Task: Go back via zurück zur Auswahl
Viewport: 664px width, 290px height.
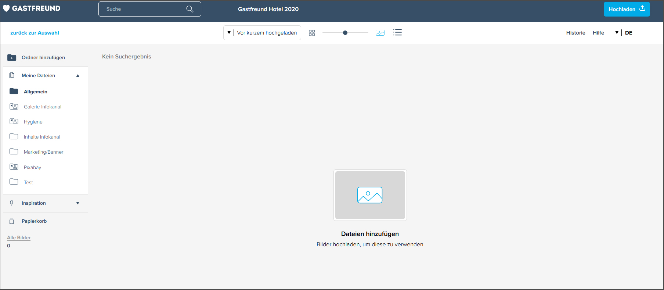Action: 35,33
